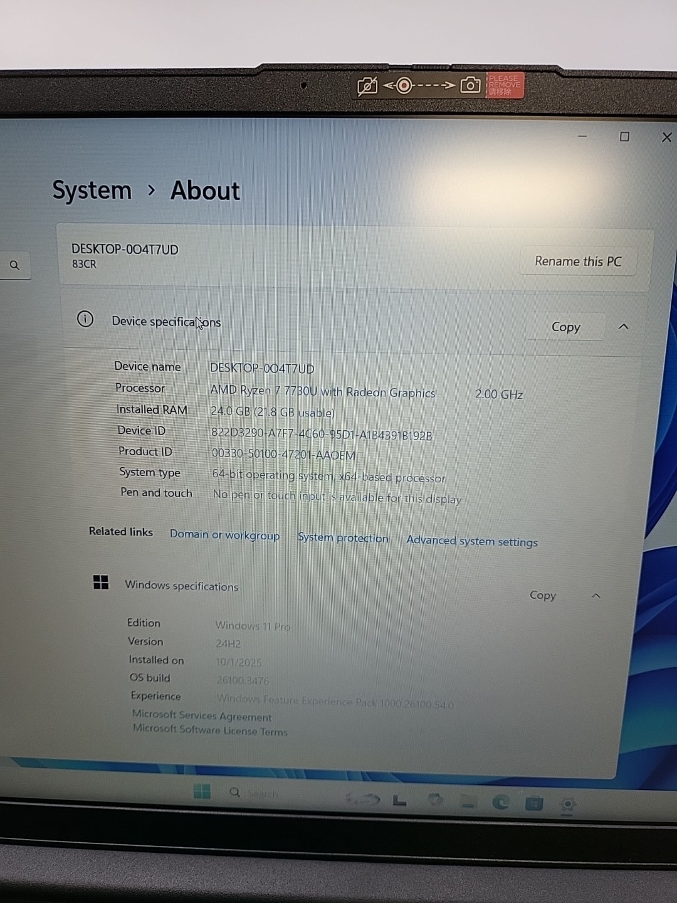Image resolution: width=677 pixels, height=903 pixels.
Task: Click the breadcrumb chevron between System and About
Action: tap(151, 189)
